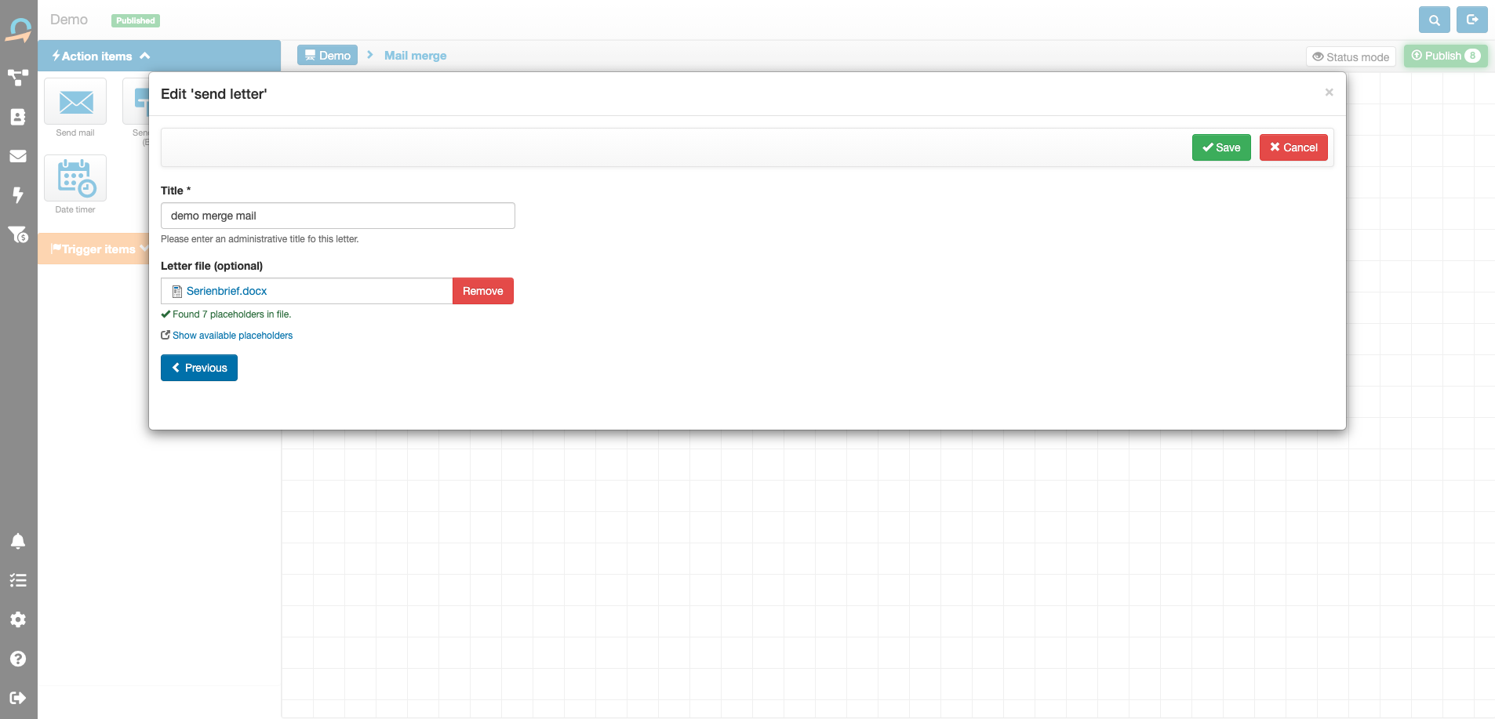Save the send letter changes
The image size is (1495, 719).
tap(1220, 147)
